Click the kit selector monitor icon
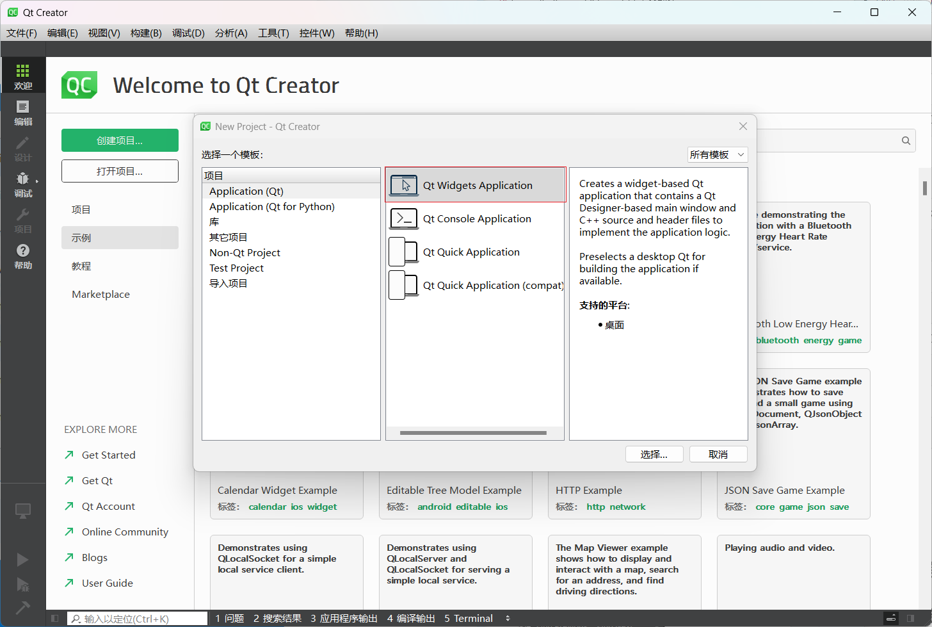This screenshot has height=627, width=932. click(23, 511)
